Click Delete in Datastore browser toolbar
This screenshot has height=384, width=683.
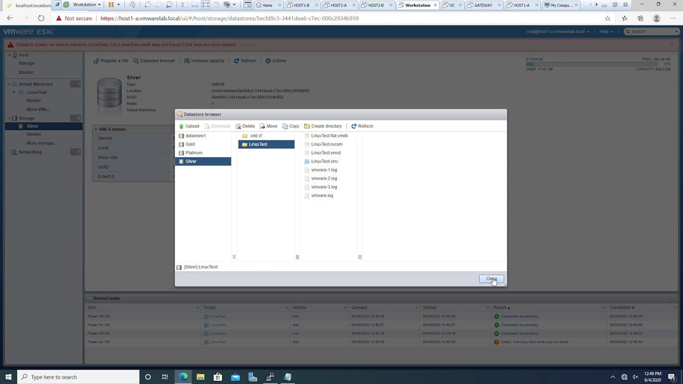pyautogui.click(x=245, y=126)
